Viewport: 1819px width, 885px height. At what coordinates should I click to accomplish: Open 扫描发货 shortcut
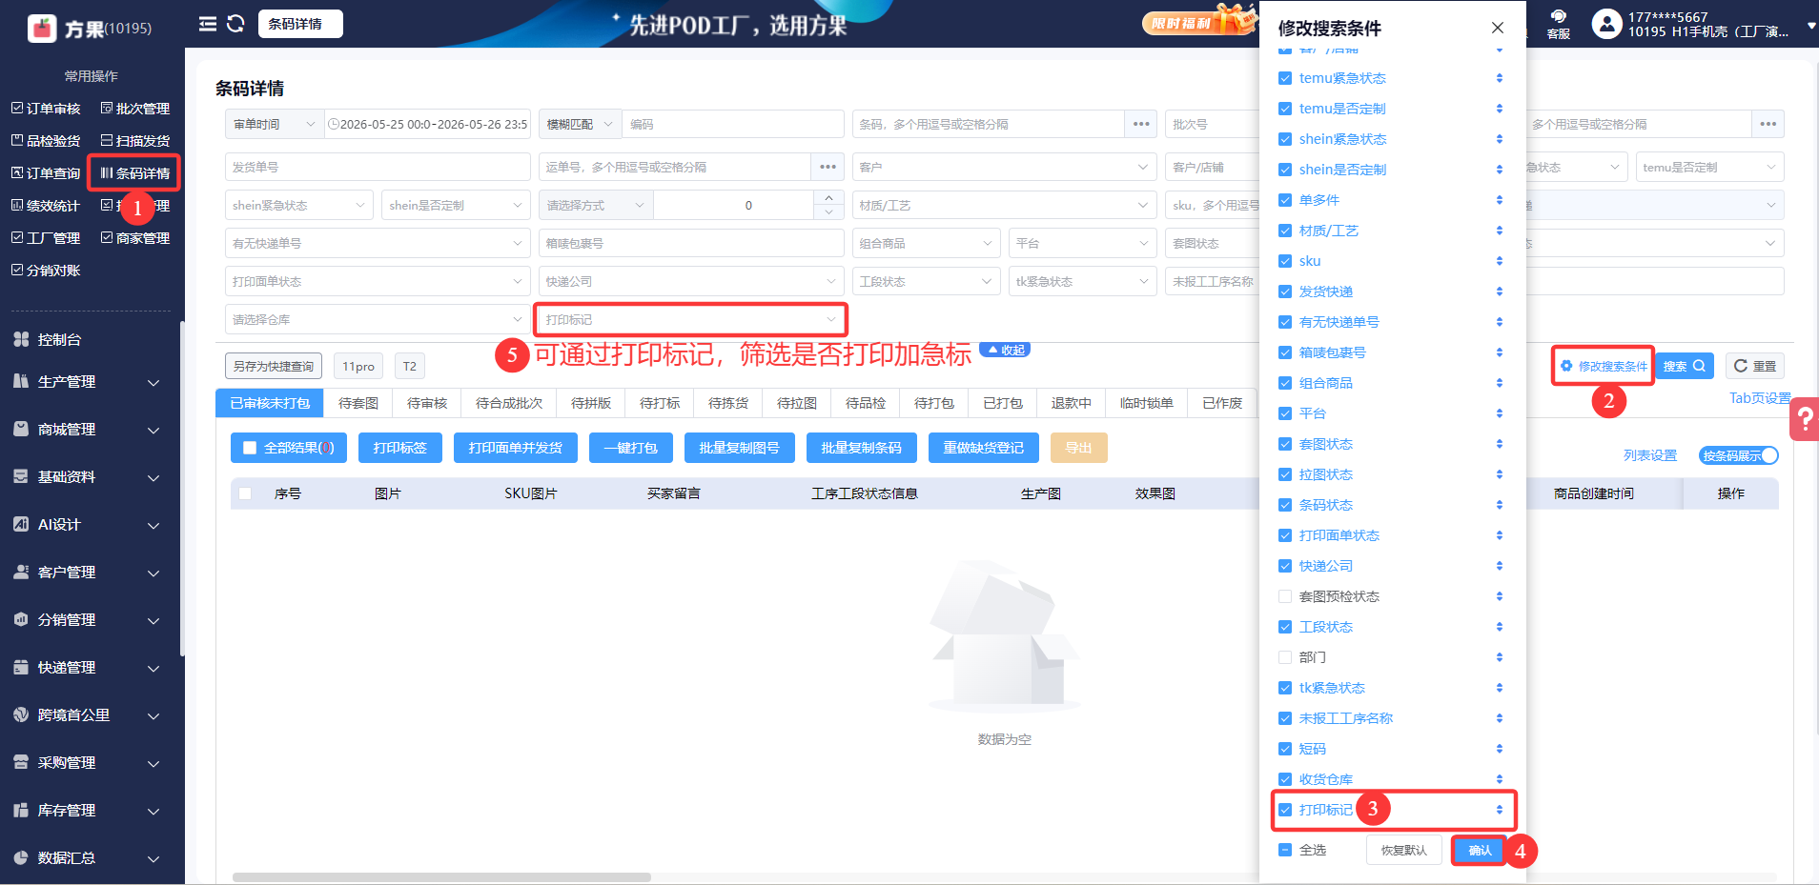point(135,141)
